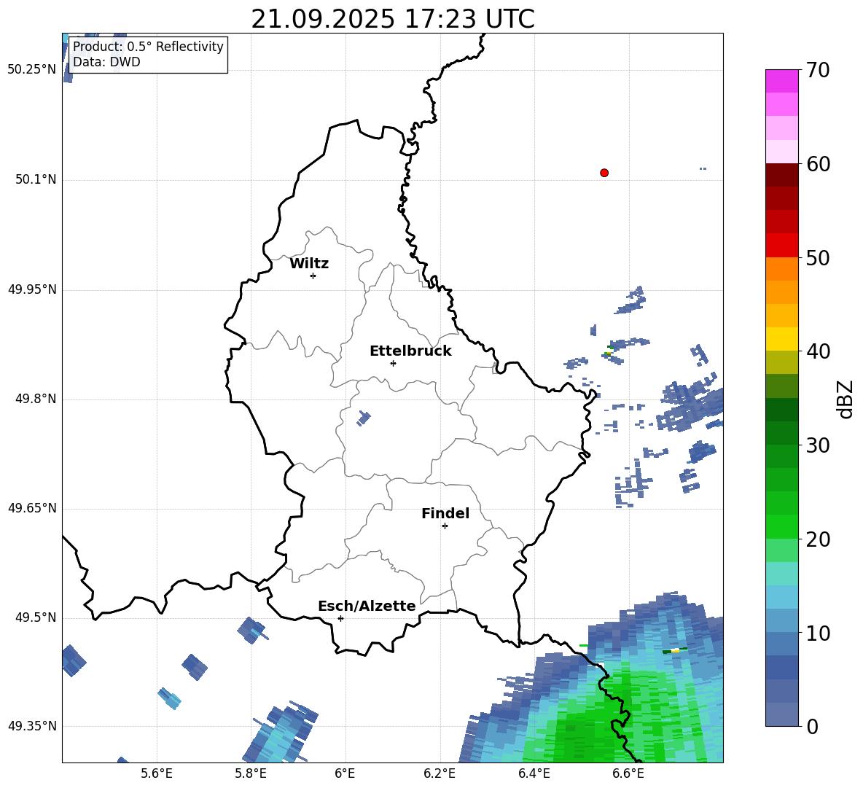The width and height of the screenshot is (863, 788).
Task: Click the 49.95°N latitude tick label
Action: click(x=31, y=289)
